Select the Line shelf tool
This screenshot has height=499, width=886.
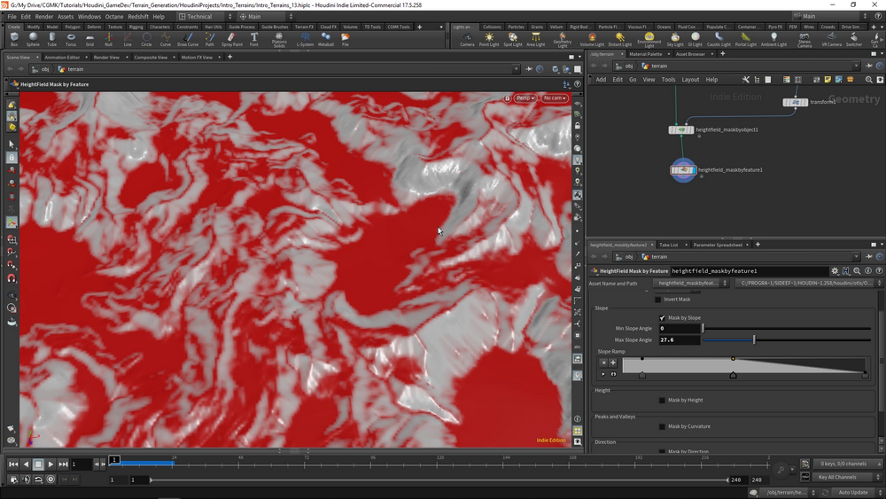point(128,39)
